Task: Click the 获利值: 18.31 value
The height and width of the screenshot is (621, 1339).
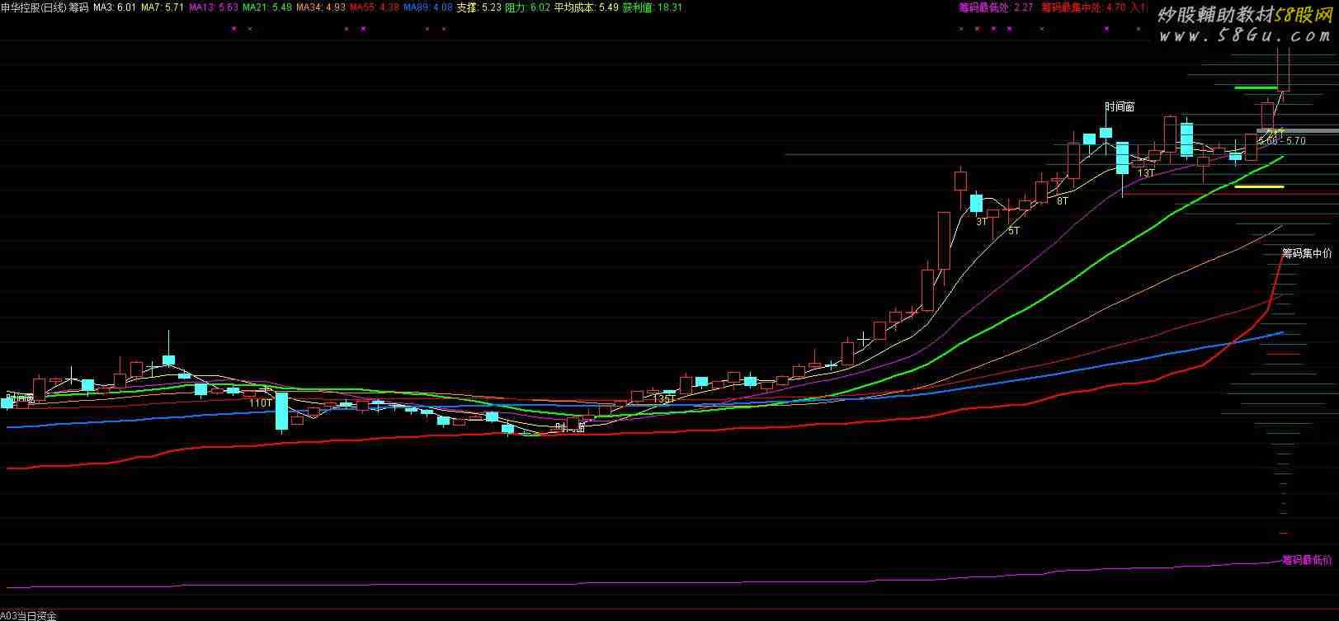Action: point(652,7)
